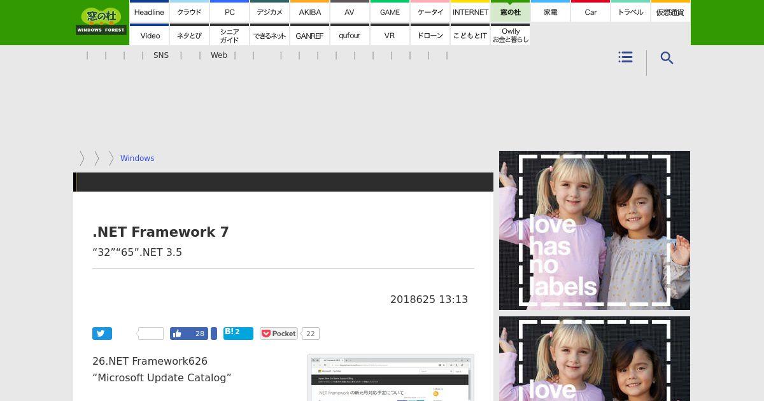Click the 窓の杜 Windows Forest logo
Screen dimensions: 764x401
pos(101,21)
